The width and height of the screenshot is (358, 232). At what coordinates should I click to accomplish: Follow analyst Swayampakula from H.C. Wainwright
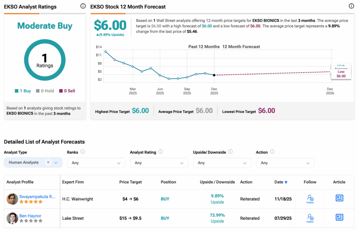pos(310,199)
